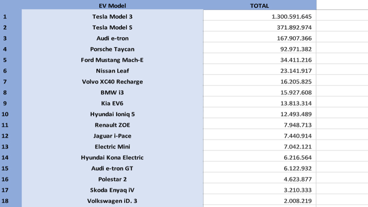Image resolution: width=368 pixels, height=207 pixels.
Task: Click the Volvo XC40 Recharge cell
Action: [x=112, y=82]
